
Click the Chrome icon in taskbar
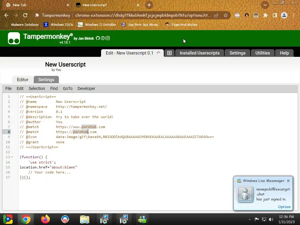[x=26, y=219]
